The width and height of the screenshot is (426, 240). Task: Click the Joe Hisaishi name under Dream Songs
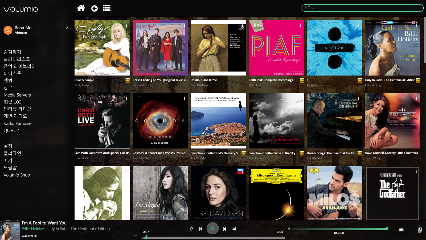(314, 158)
